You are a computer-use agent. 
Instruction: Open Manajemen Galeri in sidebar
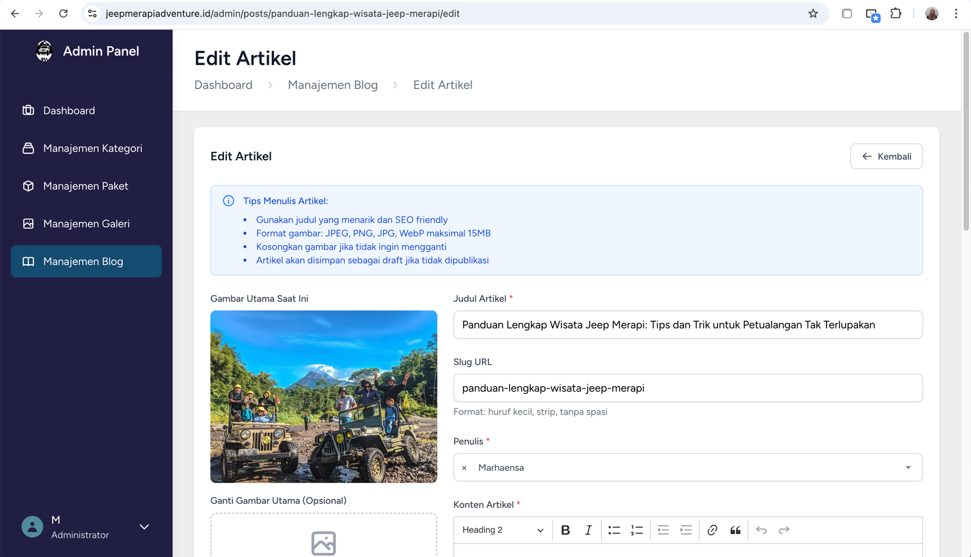[86, 224]
